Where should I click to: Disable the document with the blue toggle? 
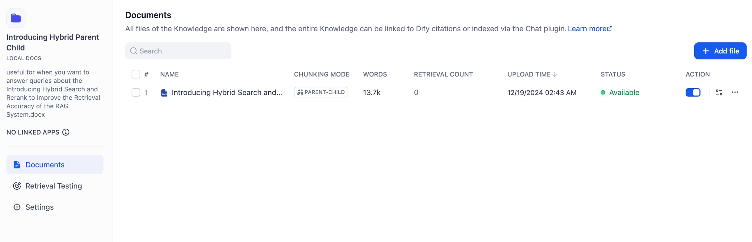[x=693, y=93]
